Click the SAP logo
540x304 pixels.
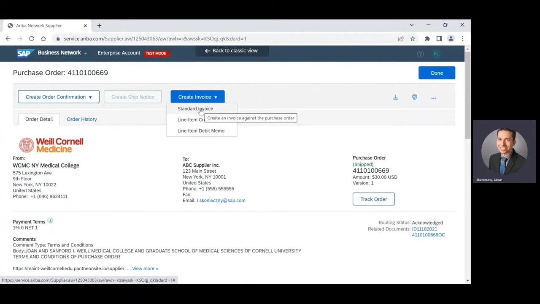coord(26,53)
